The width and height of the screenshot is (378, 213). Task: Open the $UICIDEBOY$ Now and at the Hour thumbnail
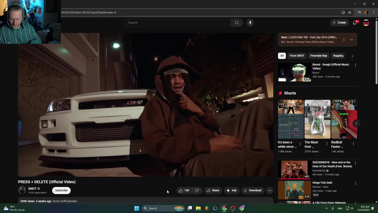pyautogui.click(x=294, y=170)
